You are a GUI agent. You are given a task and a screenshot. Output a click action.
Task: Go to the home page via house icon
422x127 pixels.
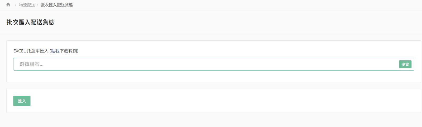pyautogui.click(x=8, y=5)
